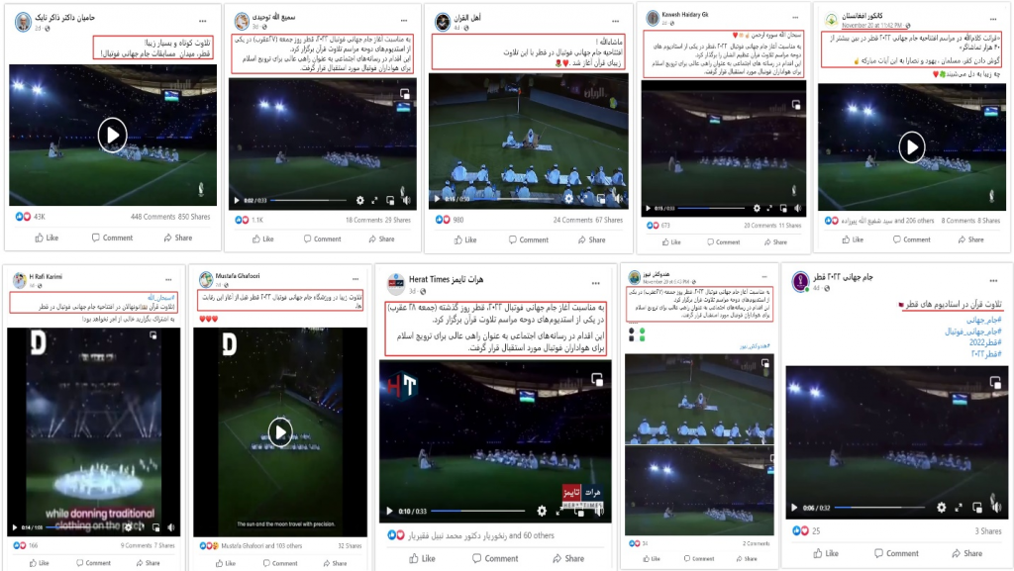This screenshot has height=571, width=1014.
Task: Toggle picture-in-picture on the Herat Times video
Action: [578, 511]
